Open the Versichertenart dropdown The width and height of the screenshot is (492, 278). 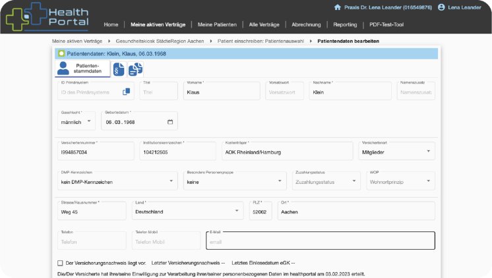click(396, 152)
